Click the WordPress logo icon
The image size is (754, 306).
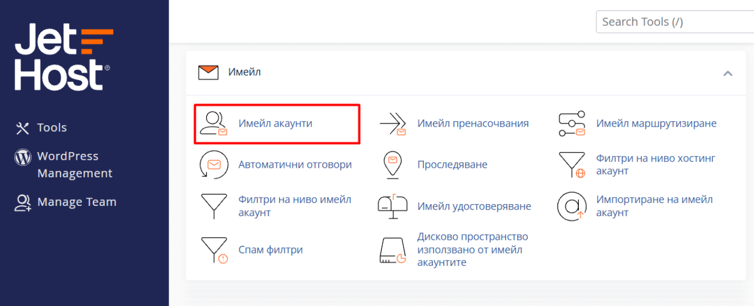point(22,158)
